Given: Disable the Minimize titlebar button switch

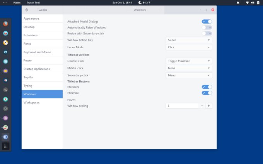Looking at the screenshot, I should (207, 93).
